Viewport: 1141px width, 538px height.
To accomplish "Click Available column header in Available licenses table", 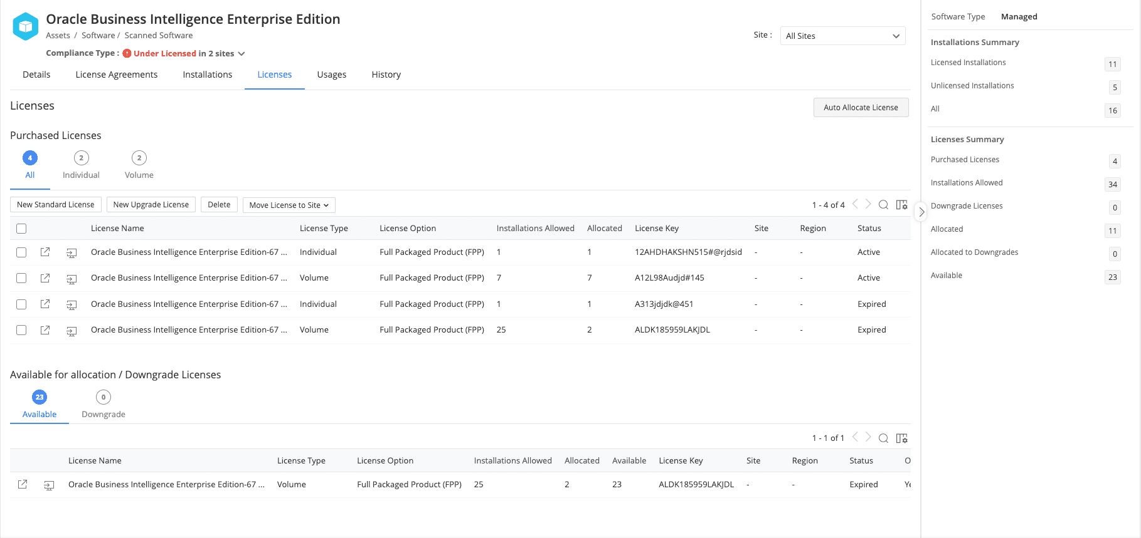I will 629,461.
